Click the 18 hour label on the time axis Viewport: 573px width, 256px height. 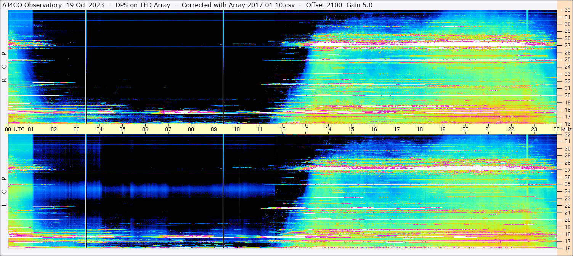(x=420, y=129)
